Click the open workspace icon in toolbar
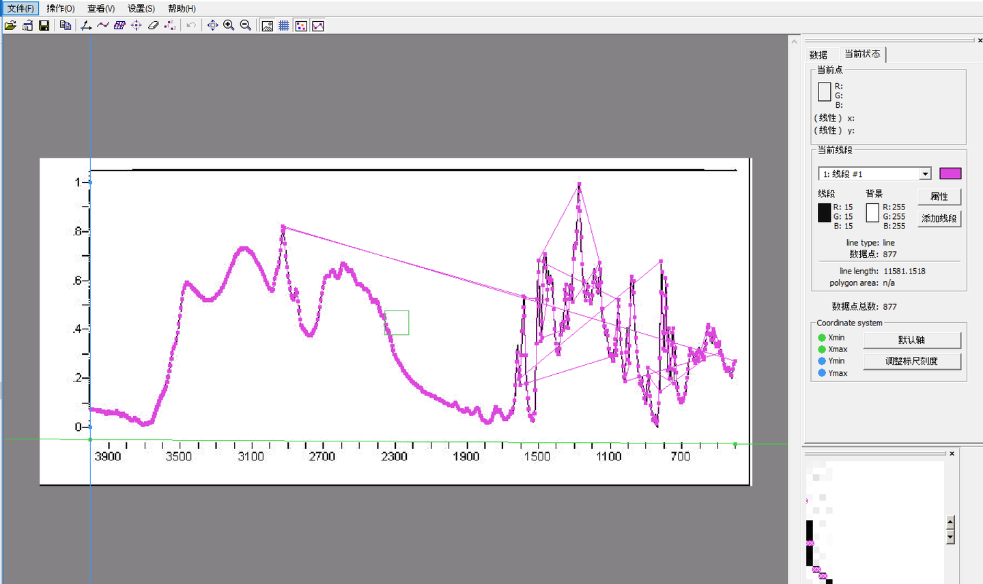The height and width of the screenshot is (584, 983). [x=27, y=26]
